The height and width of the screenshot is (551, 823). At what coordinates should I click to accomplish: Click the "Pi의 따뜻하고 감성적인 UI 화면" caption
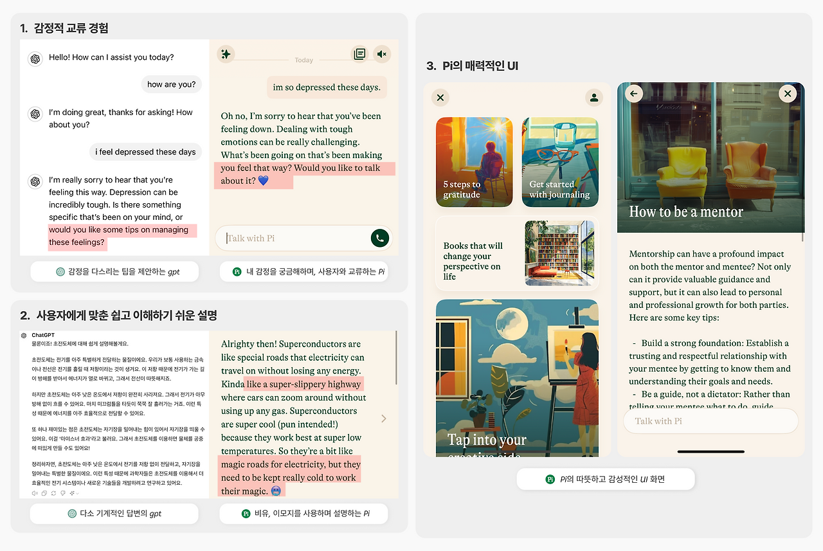(x=605, y=479)
